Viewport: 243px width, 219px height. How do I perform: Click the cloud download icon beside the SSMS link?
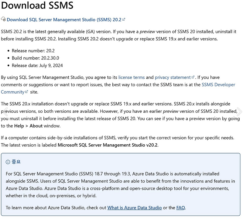tap(4, 19)
